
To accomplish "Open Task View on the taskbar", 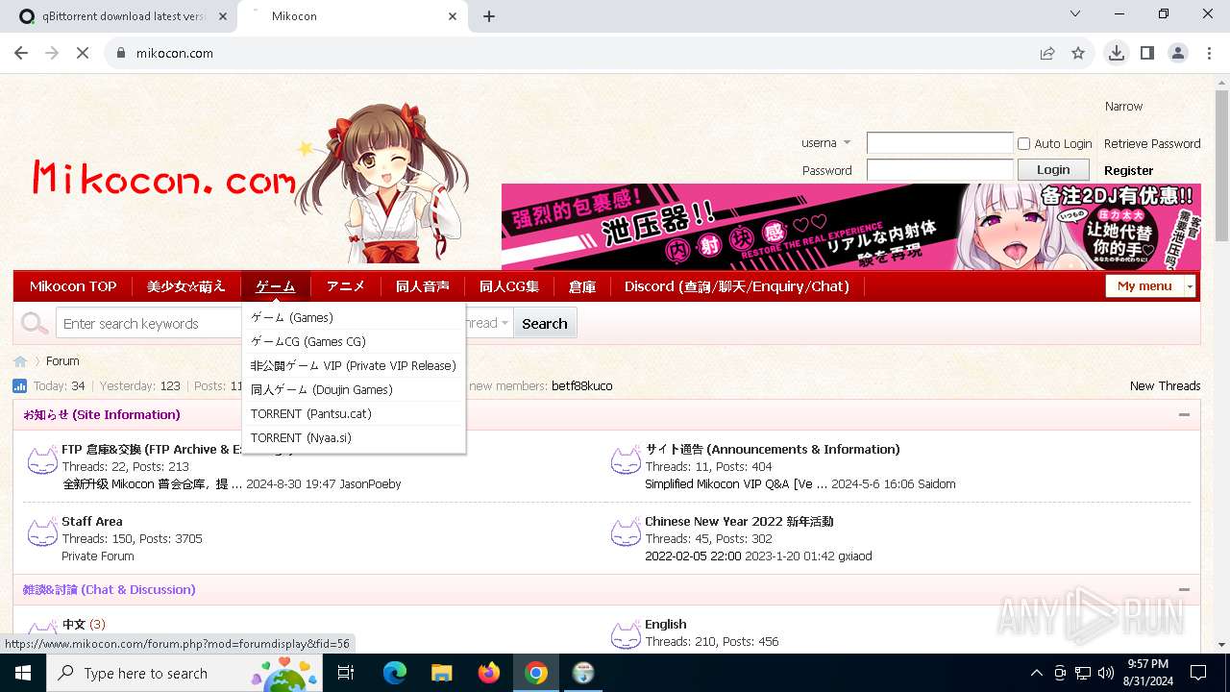I will 346,673.
